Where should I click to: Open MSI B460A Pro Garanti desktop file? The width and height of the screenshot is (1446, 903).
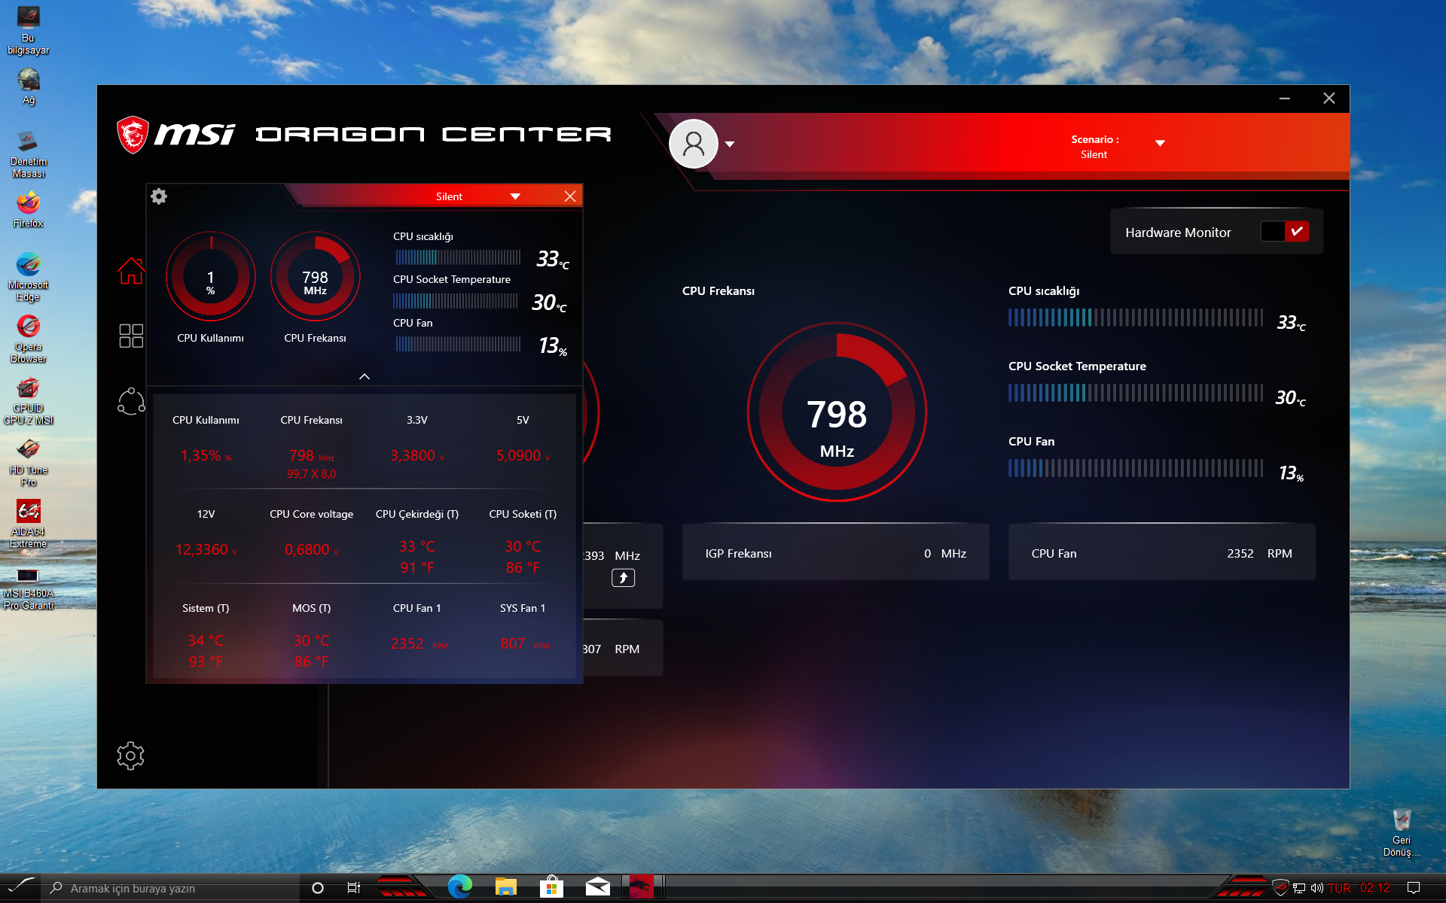29,588
